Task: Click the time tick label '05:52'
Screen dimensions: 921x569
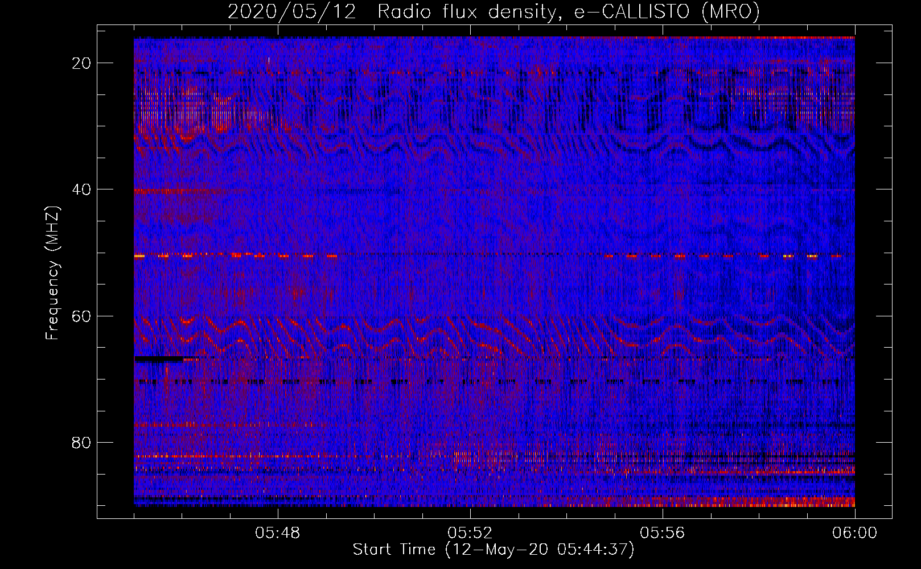Action: (x=470, y=533)
